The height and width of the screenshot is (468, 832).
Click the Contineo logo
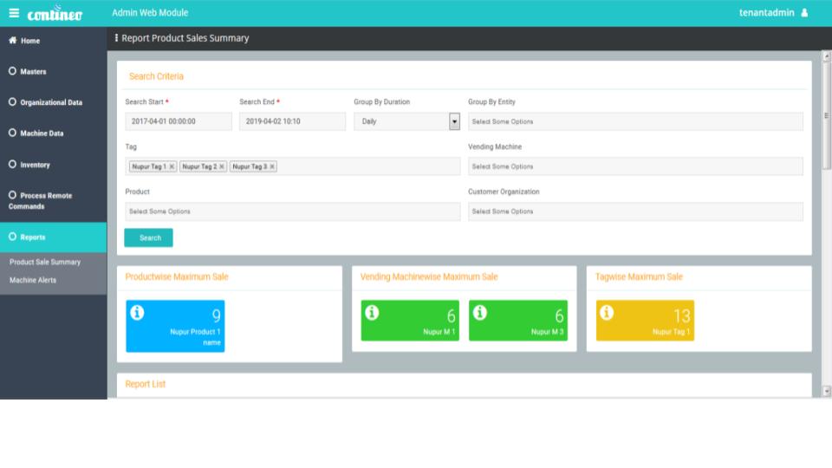55,13
